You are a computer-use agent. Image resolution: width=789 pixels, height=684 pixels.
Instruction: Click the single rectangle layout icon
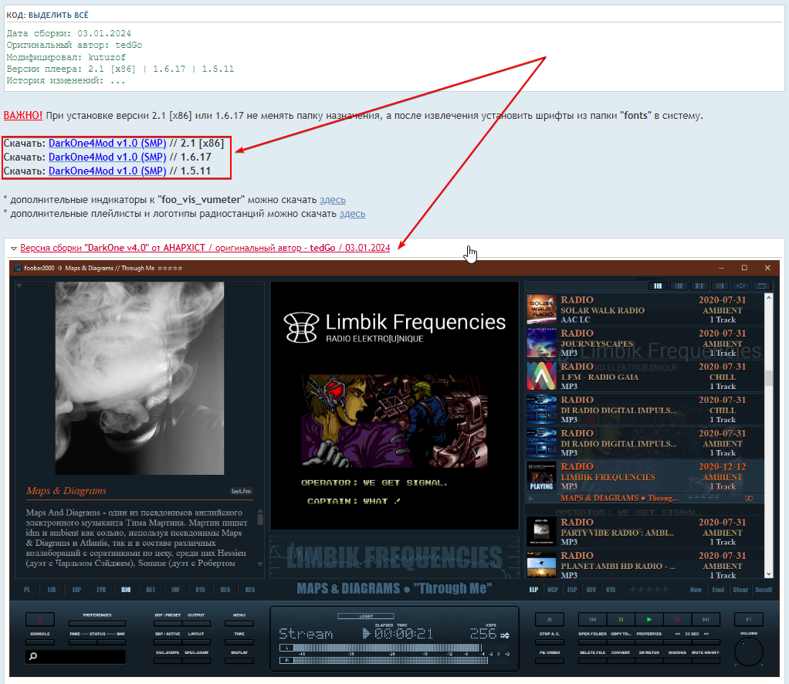click(762, 286)
